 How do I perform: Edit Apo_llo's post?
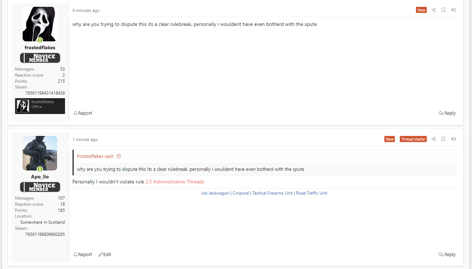click(x=105, y=255)
